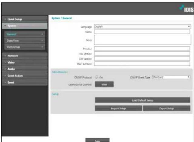Click View for Opensource License

coord(104,84)
